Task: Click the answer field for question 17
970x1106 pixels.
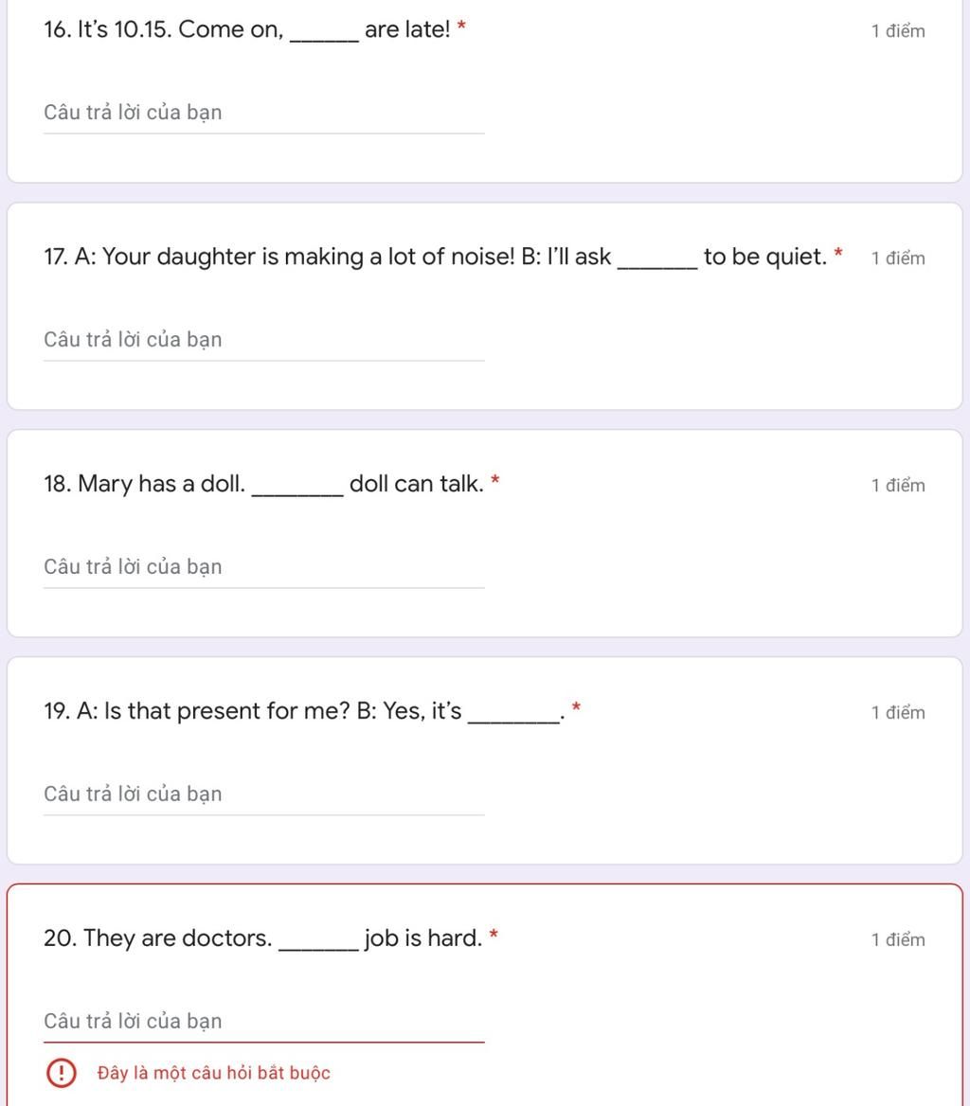Action: click(x=263, y=340)
